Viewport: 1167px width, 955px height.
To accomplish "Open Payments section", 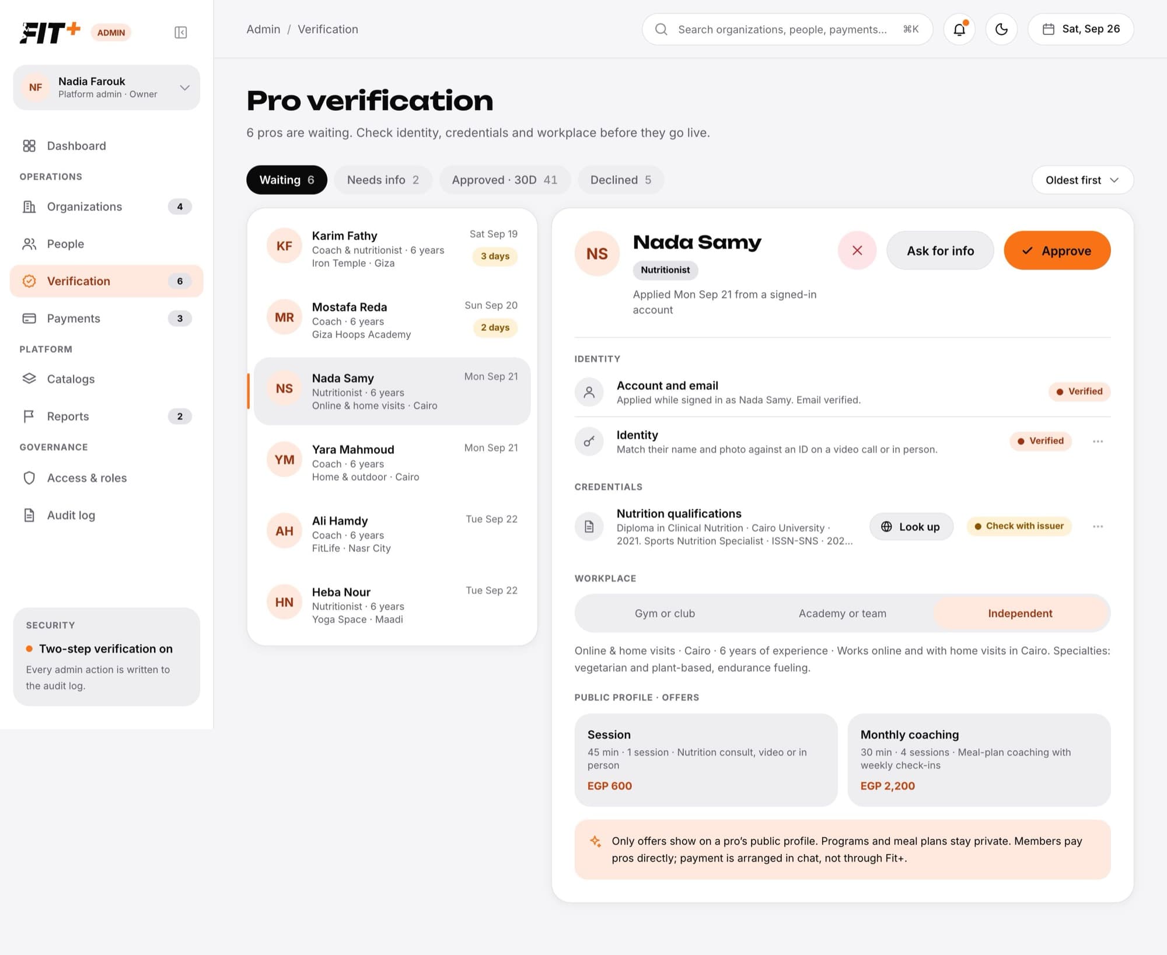I will (x=107, y=319).
